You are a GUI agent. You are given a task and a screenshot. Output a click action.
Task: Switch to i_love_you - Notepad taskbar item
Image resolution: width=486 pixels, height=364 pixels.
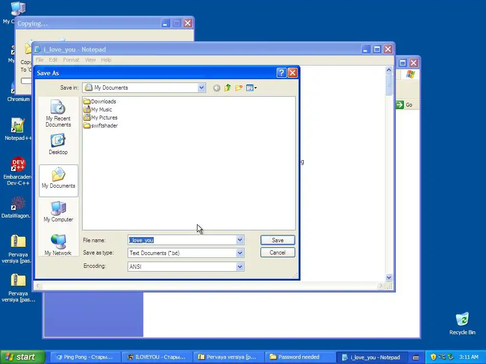[x=371, y=357]
